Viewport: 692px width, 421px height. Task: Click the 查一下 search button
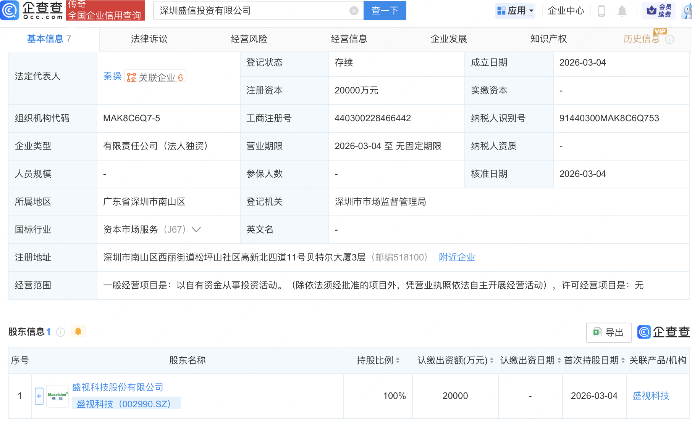[385, 11]
